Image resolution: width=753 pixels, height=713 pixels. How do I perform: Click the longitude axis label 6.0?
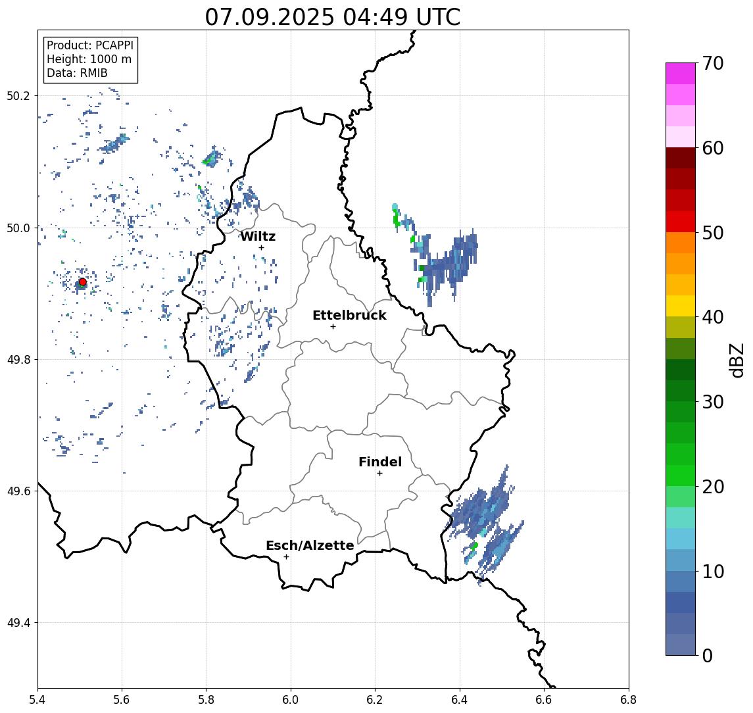point(291,700)
